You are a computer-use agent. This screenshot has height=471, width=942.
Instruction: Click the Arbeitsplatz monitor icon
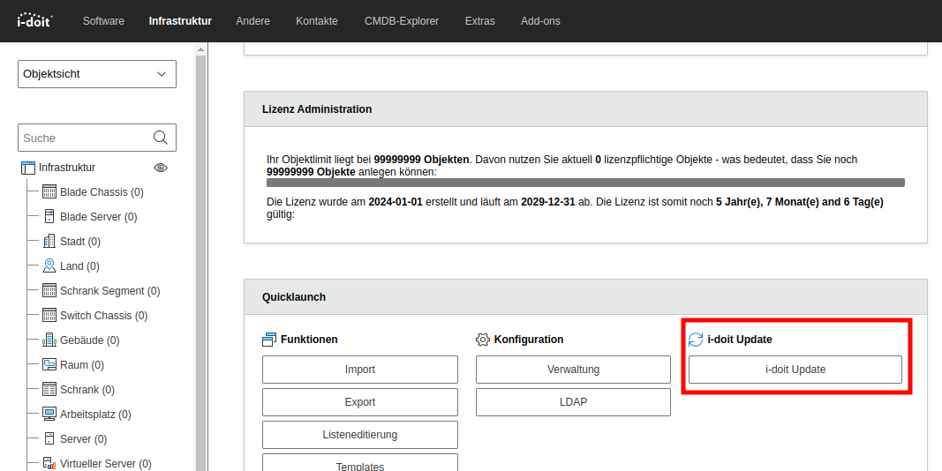[49, 414]
